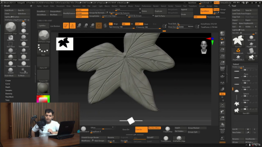Open the Preferences menu
Viewport: 262px width, 147px height.
(147, 6)
